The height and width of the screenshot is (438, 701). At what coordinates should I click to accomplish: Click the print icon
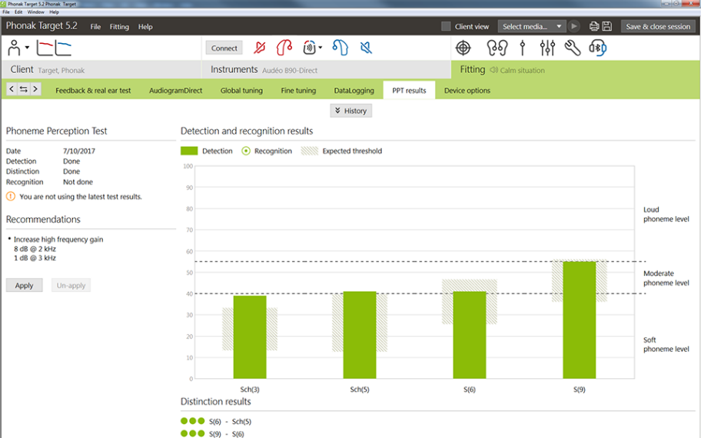(x=594, y=26)
